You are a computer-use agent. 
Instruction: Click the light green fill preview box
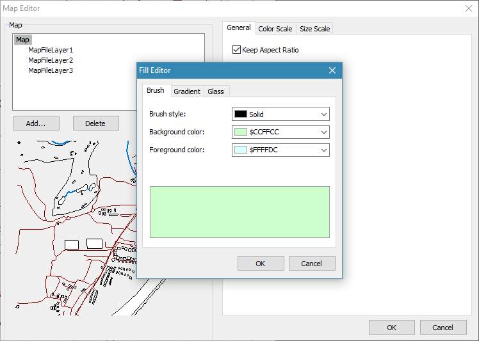click(x=239, y=212)
